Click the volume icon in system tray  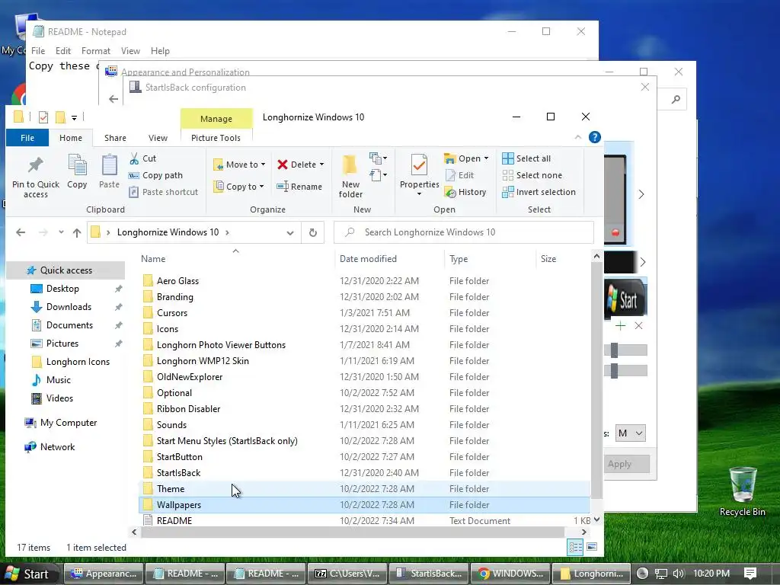click(x=679, y=574)
